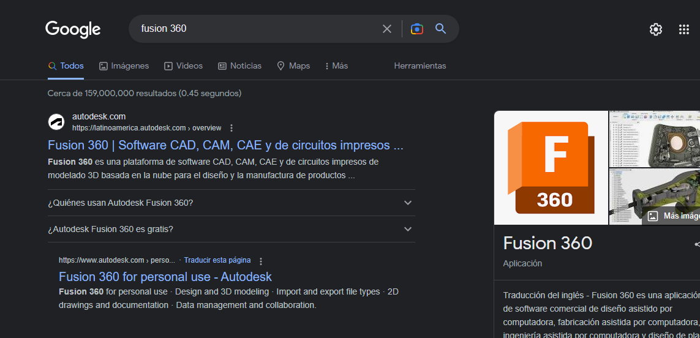Go to the Maps tab
This screenshot has height=338, width=700.
point(293,66)
